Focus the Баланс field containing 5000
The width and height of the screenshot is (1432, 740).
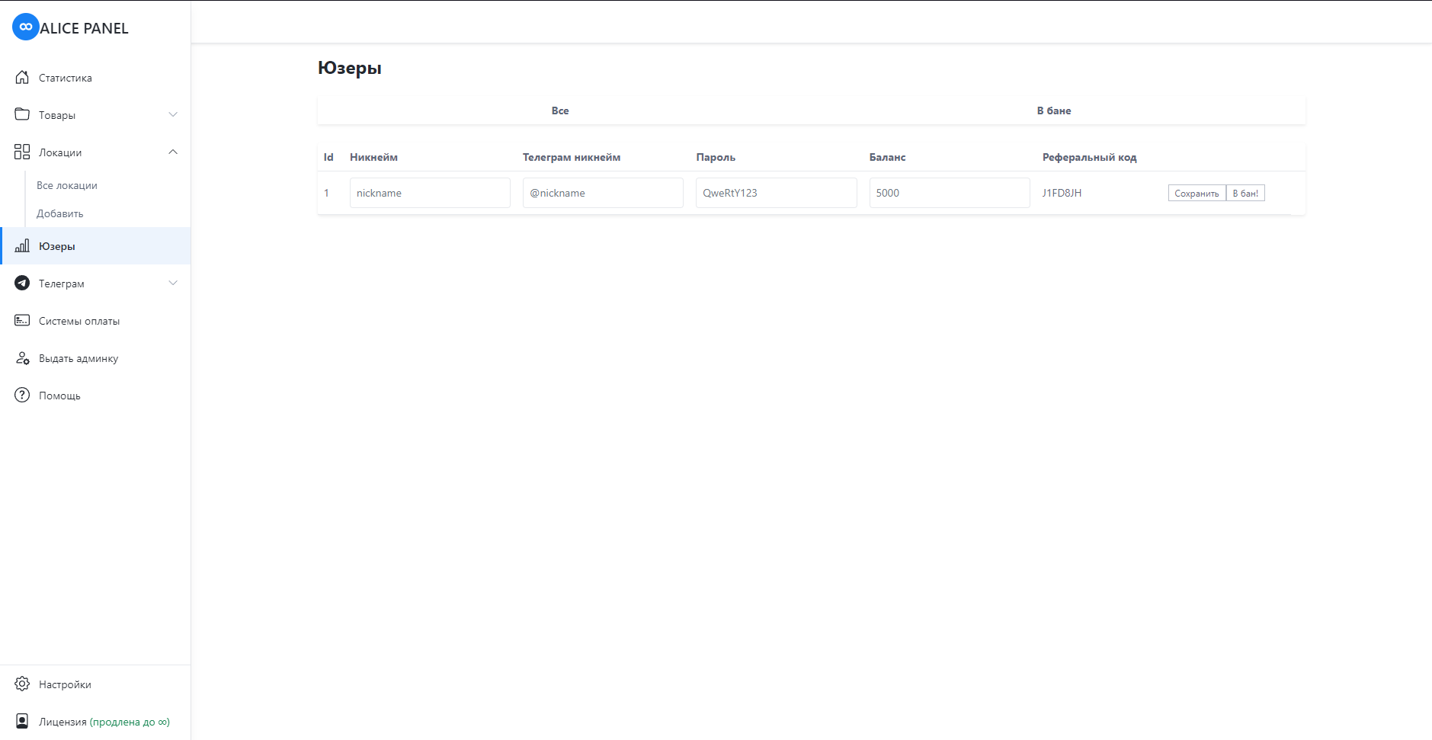pos(950,193)
